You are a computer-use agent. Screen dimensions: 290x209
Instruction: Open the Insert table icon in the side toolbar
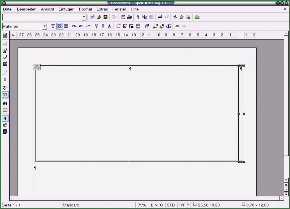tap(5, 36)
